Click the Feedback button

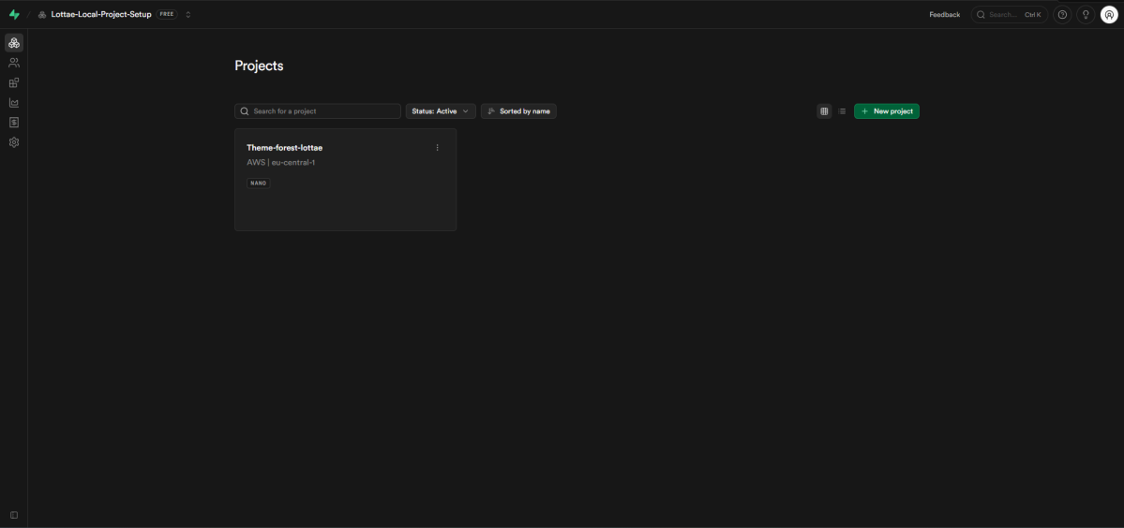click(x=945, y=14)
